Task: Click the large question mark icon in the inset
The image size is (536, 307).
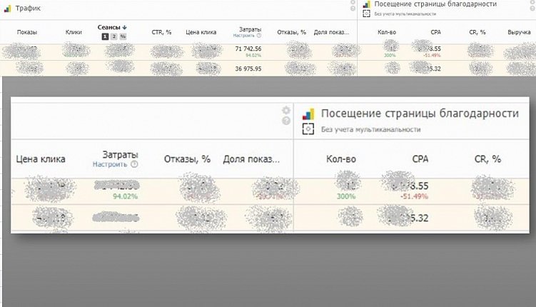Action: coord(286,121)
